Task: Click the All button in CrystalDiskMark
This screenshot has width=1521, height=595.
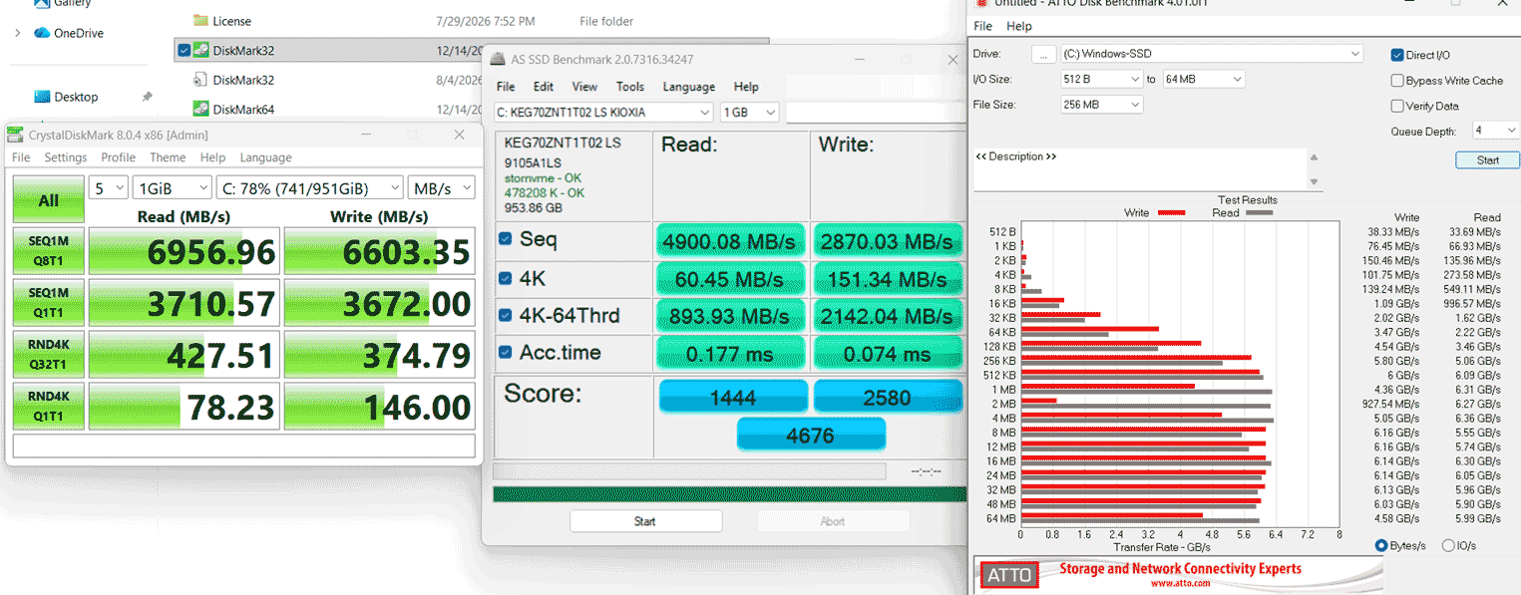Action: (48, 200)
